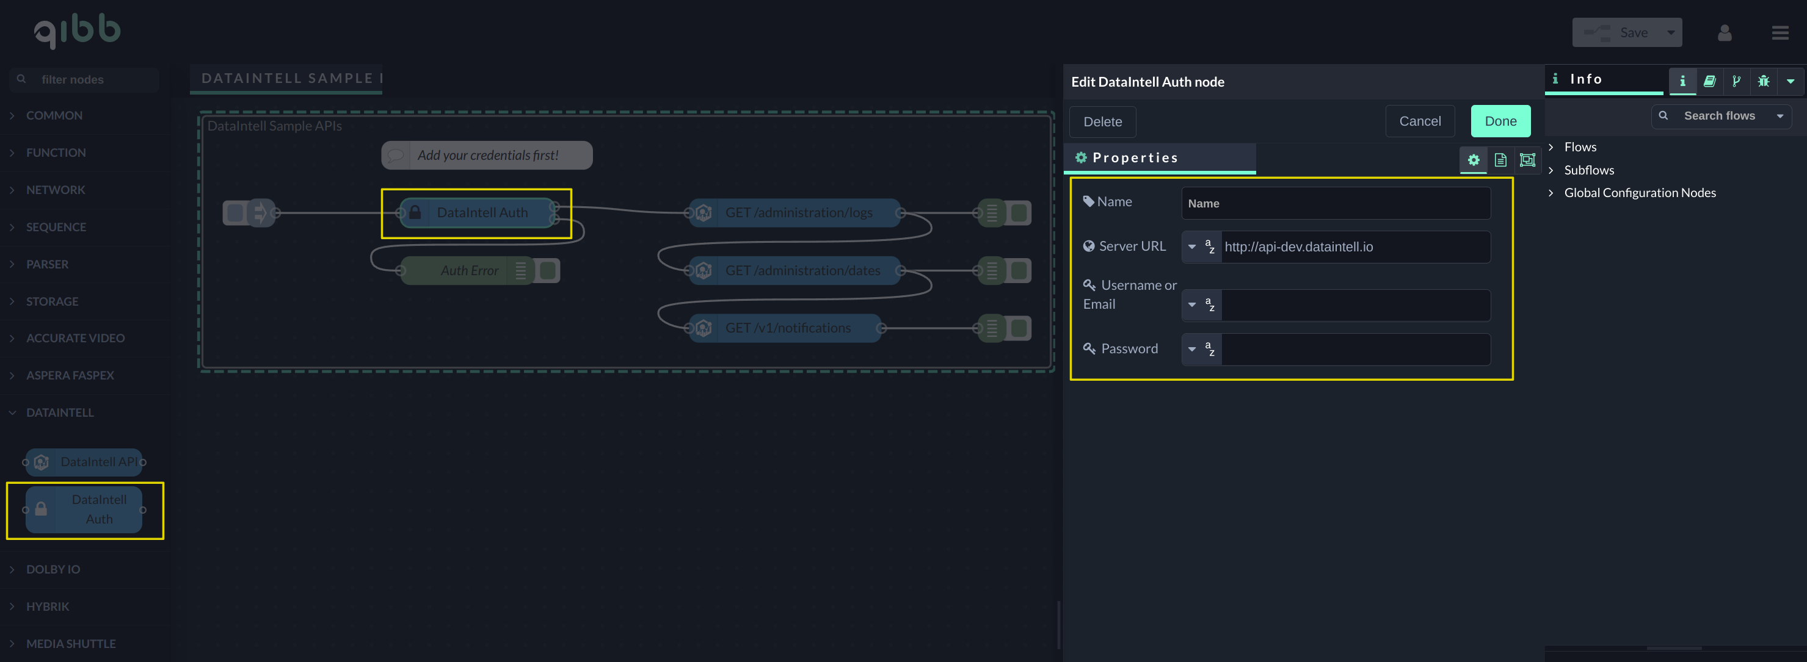Open Save button dropdown arrow
1807x662 pixels.
pyautogui.click(x=1671, y=33)
